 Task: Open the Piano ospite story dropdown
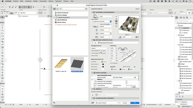pyautogui.click(x=101, y=21)
